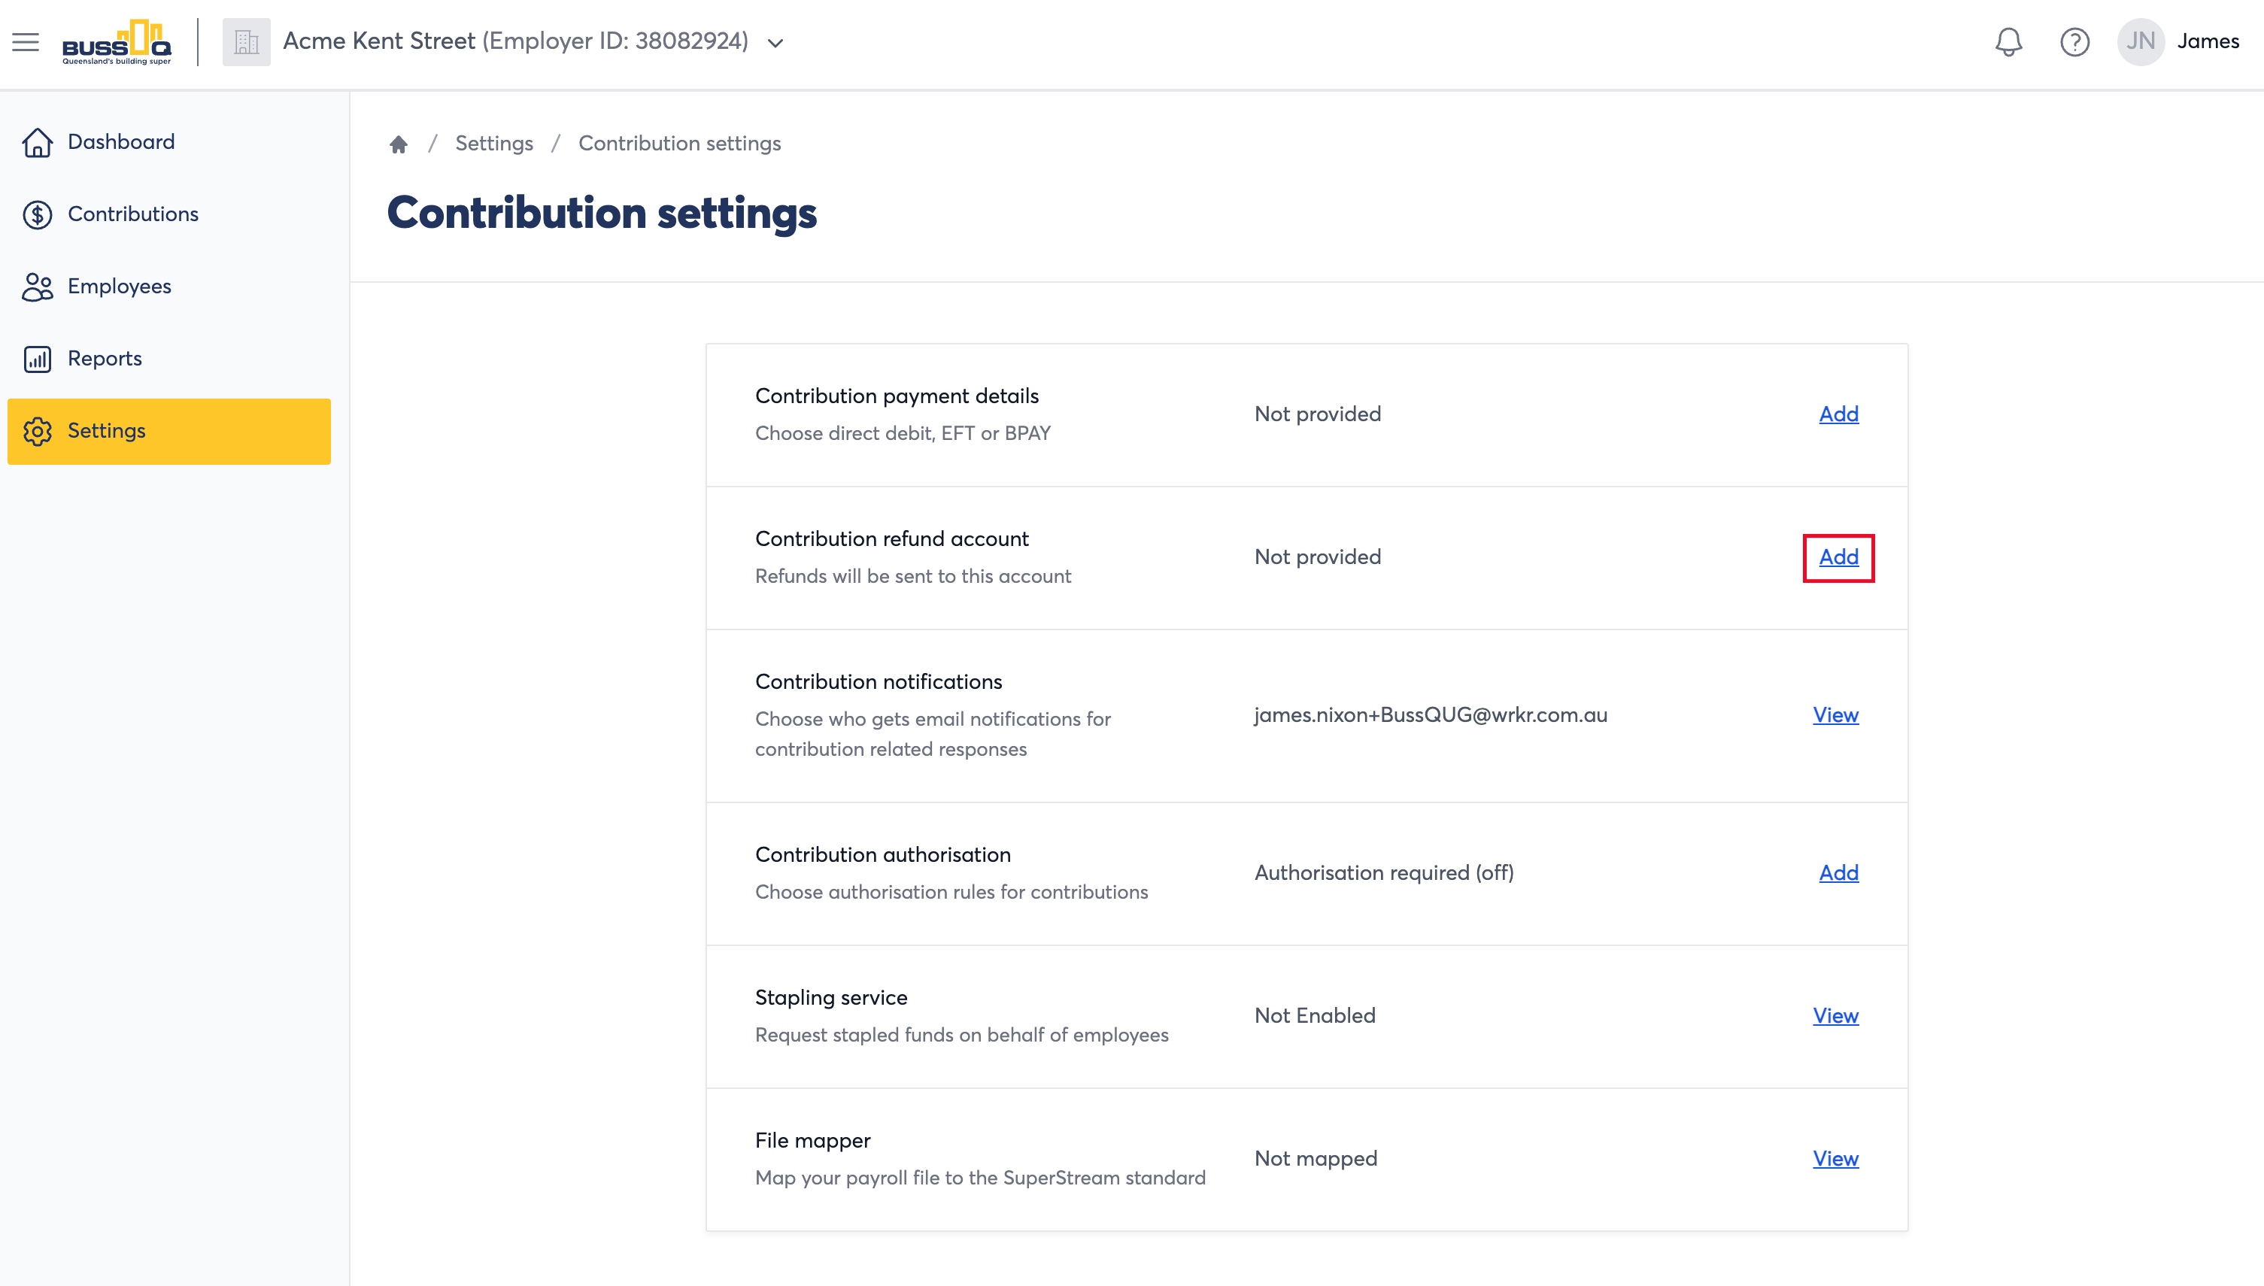This screenshot has height=1286, width=2264.
Task: Add contribution authorisation rules
Action: (1838, 874)
